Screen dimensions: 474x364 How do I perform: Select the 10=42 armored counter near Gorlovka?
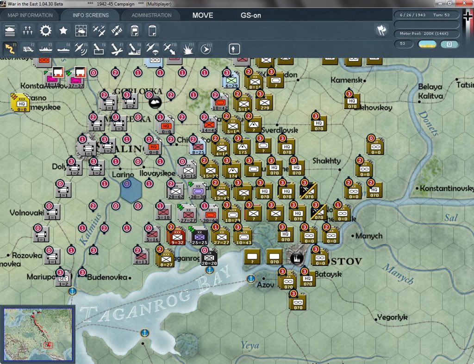(220, 103)
